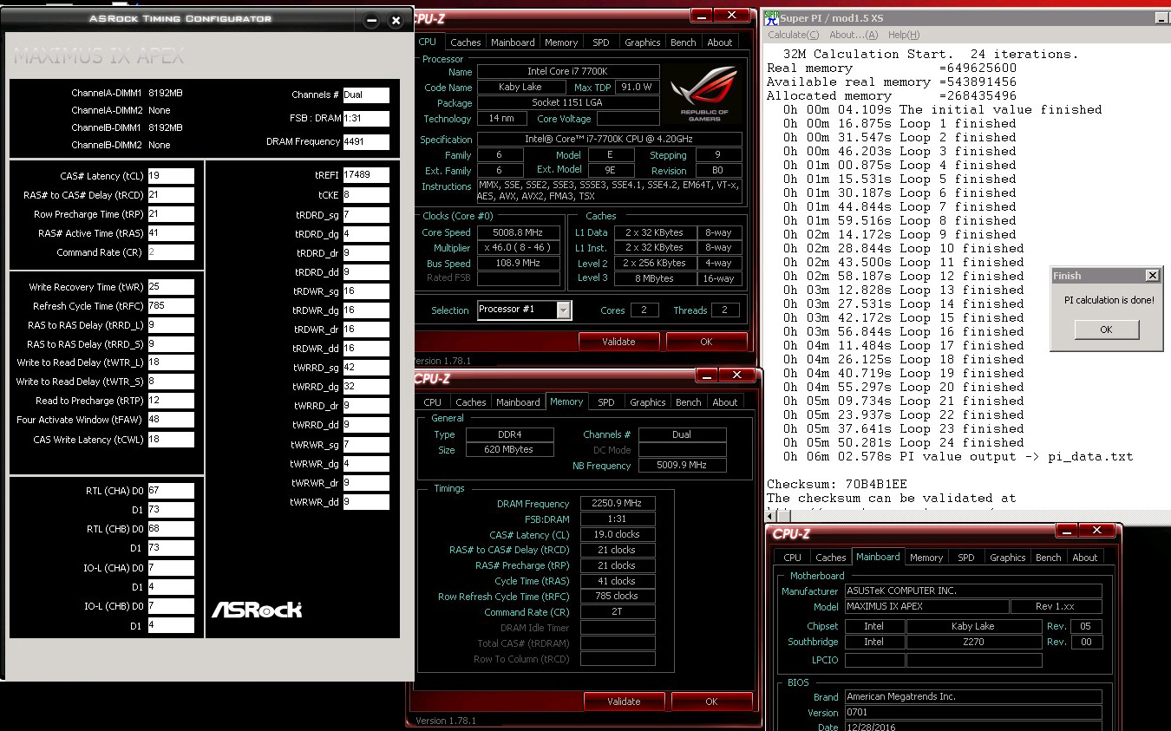This screenshot has width=1171, height=731.
Task: Click the processor Name field Intel Core i7 7700K
Action: click(x=568, y=72)
